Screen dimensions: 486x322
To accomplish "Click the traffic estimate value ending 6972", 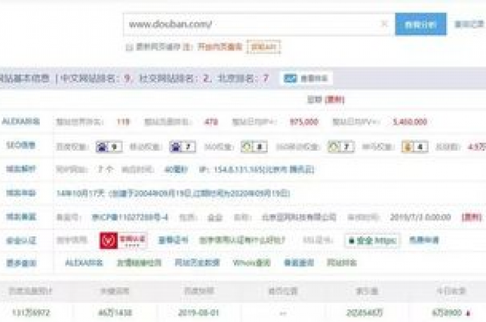I will pos(30,313).
